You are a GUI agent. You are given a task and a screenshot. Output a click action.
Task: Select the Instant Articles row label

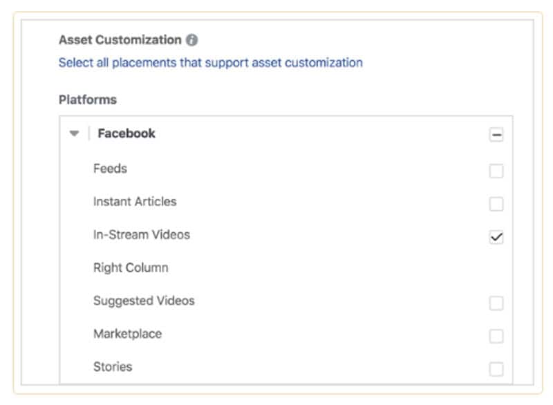coord(135,202)
